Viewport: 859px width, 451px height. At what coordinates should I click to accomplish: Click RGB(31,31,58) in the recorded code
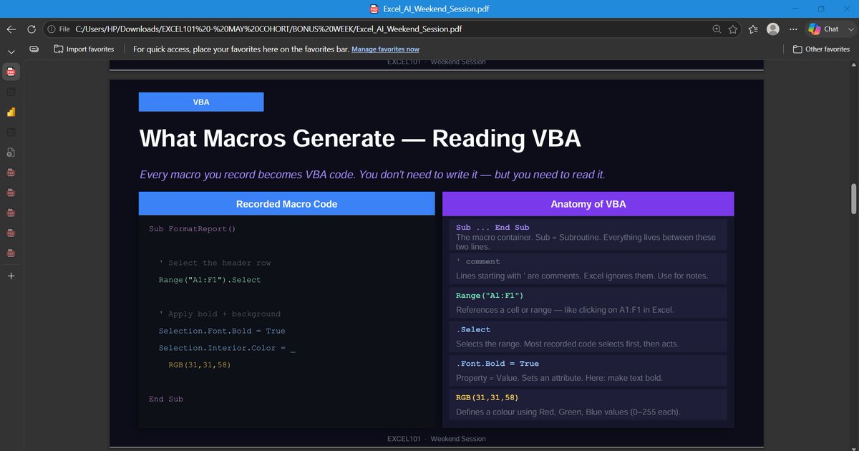(200, 364)
